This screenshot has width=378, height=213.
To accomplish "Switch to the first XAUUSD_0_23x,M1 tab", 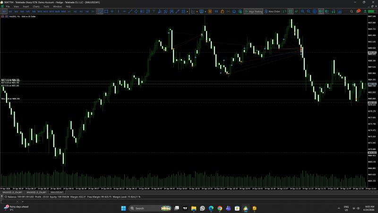I will (x=12, y=192).
